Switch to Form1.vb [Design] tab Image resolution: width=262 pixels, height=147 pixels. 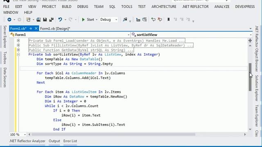tap(55, 29)
